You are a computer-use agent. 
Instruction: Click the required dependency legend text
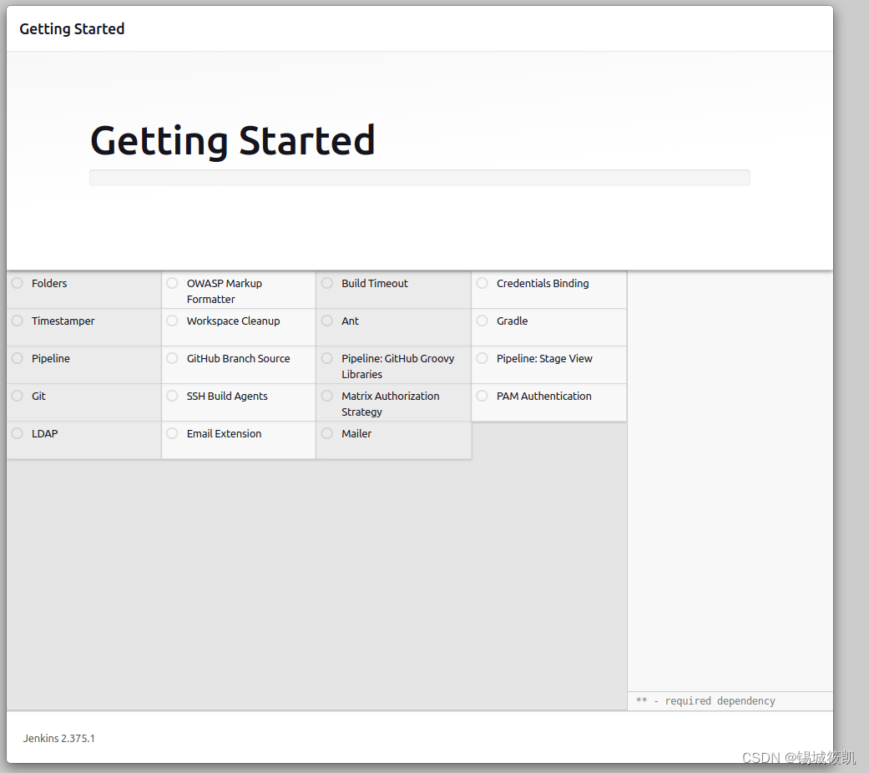point(705,701)
